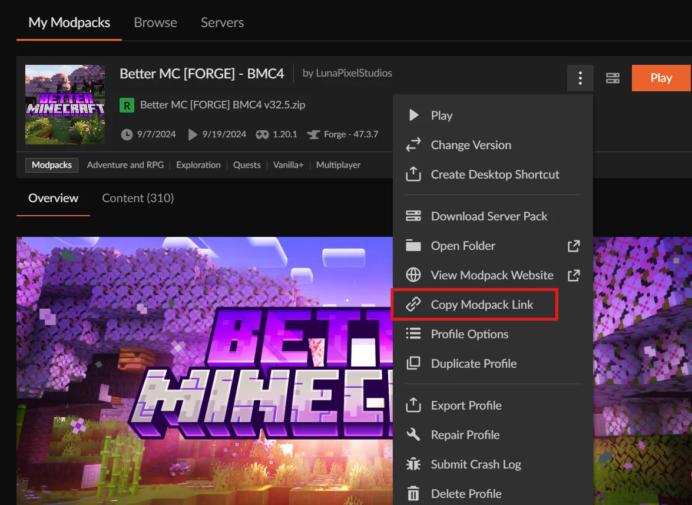Click the Multiplayer category tag

pyautogui.click(x=339, y=165)
